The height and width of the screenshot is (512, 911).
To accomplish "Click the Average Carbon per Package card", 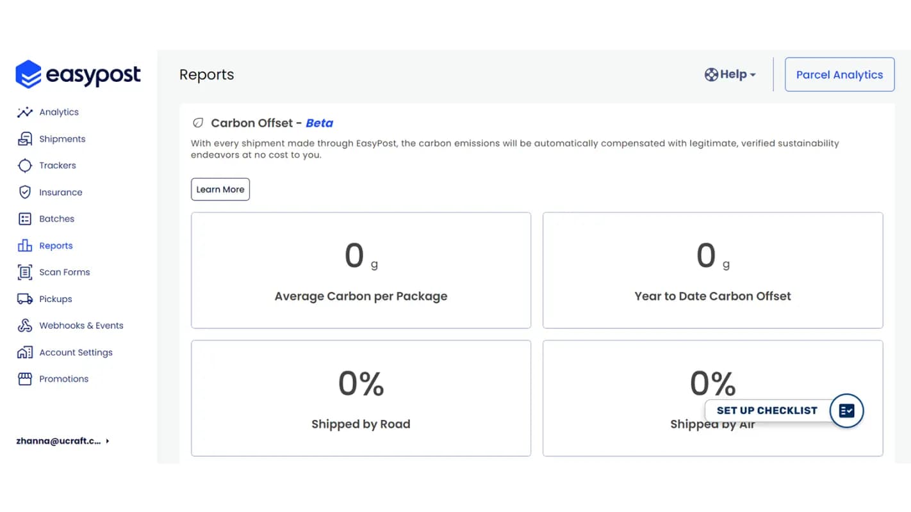I will point(361,270).
